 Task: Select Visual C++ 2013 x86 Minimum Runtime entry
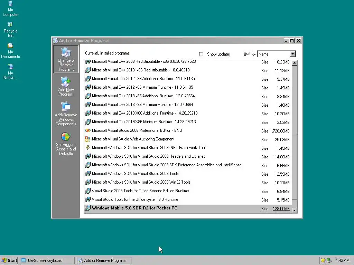(188, 105)
